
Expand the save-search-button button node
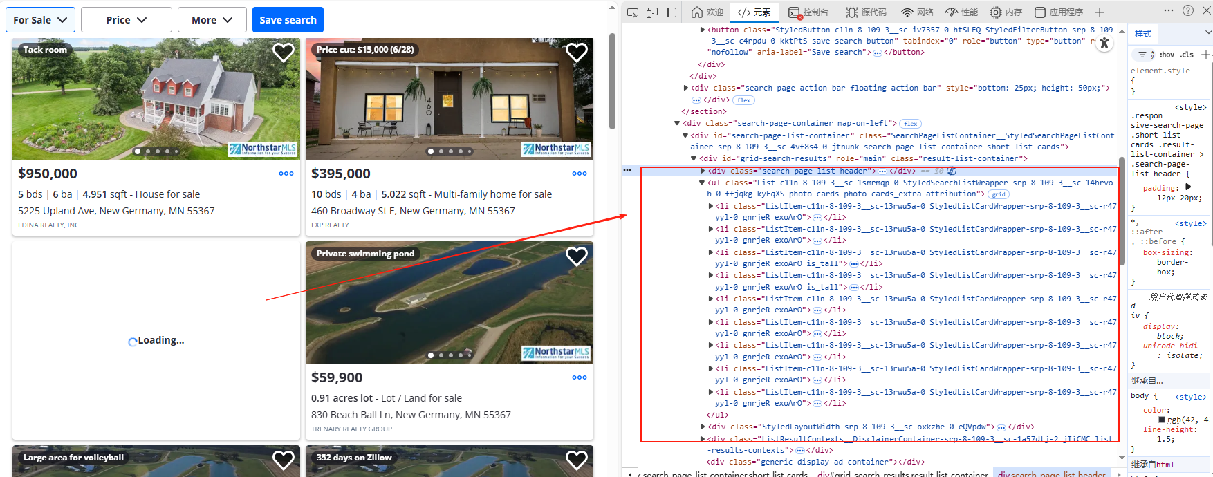point(703,30)
